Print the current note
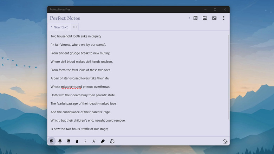274x154 pixels. [112, 141]
